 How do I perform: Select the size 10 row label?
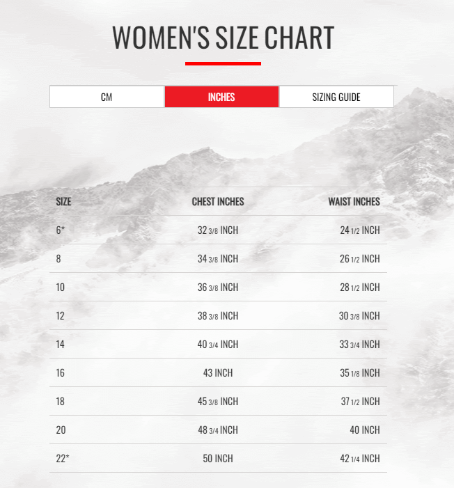(x=60, y=288)
